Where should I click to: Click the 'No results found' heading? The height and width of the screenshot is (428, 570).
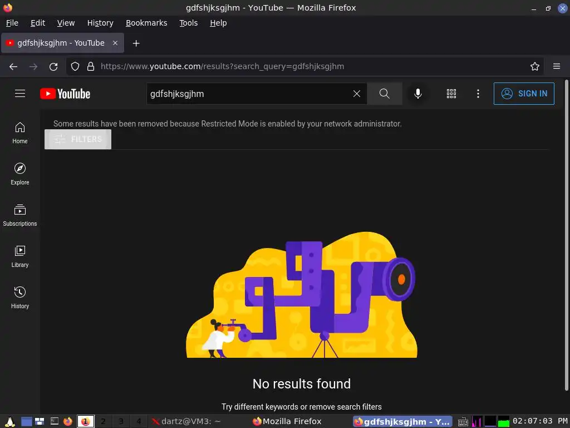[x=301, y=383]
